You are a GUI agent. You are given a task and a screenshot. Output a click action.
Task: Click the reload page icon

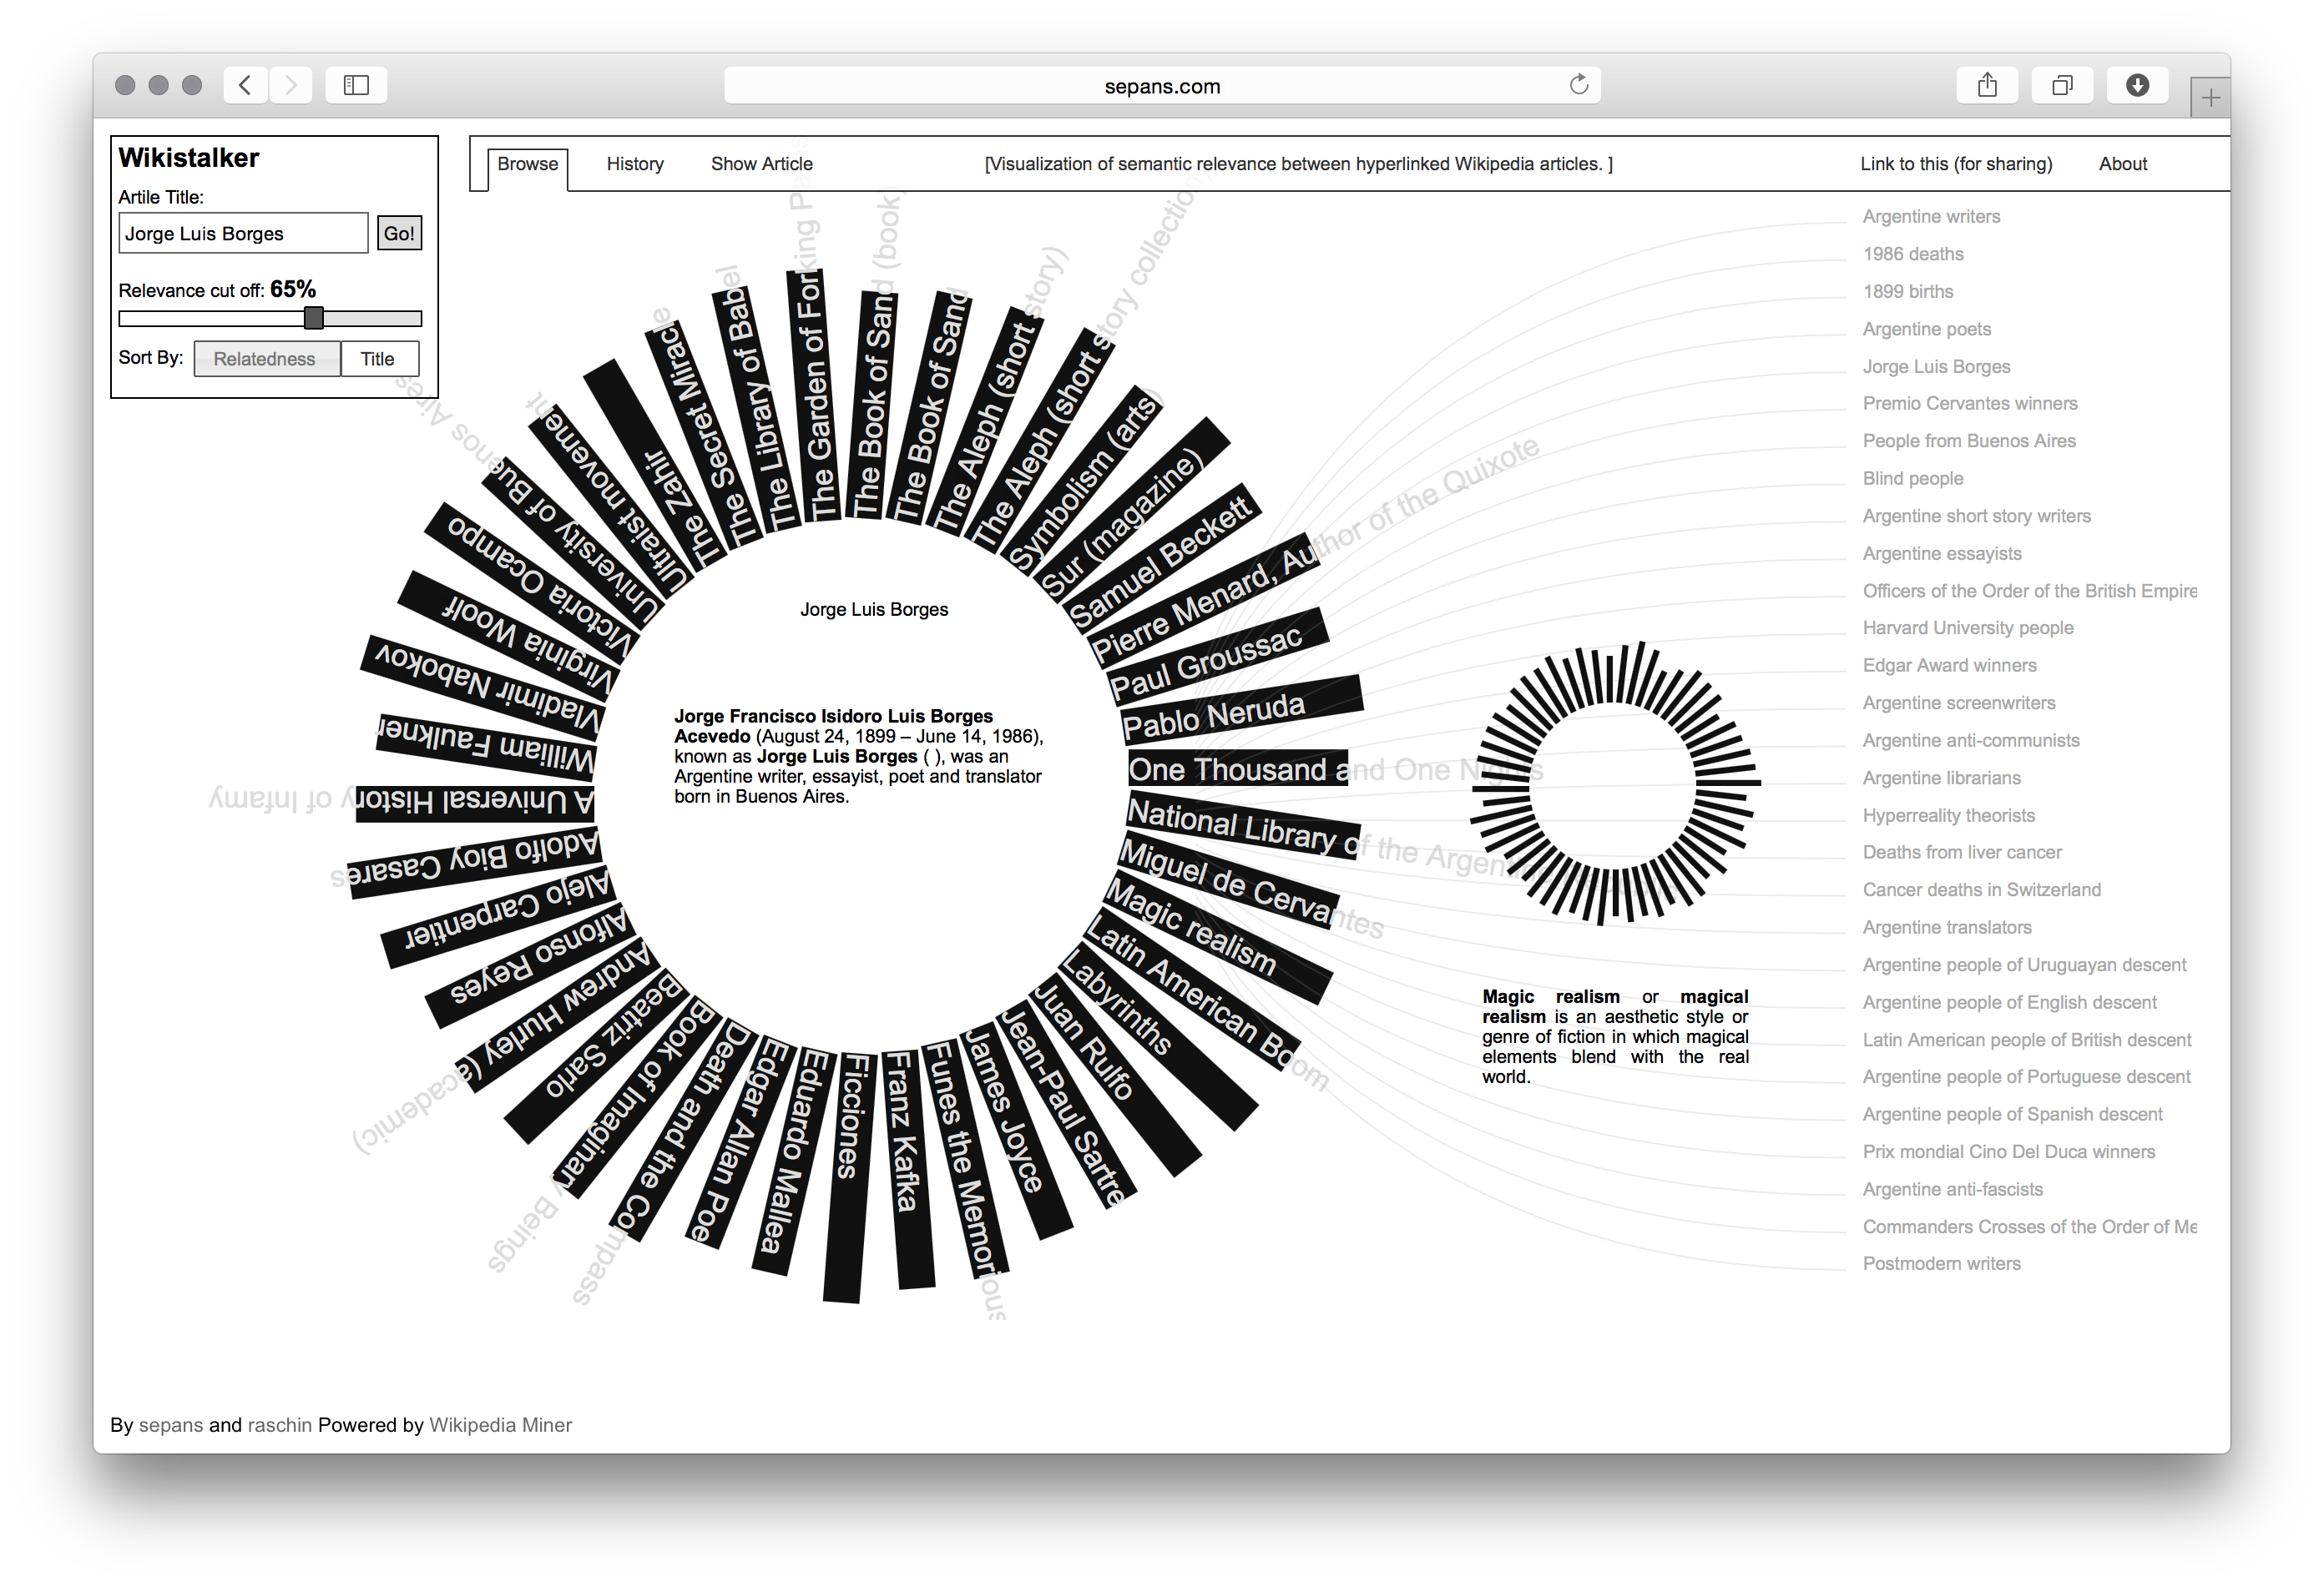(x=1578, y=85)
